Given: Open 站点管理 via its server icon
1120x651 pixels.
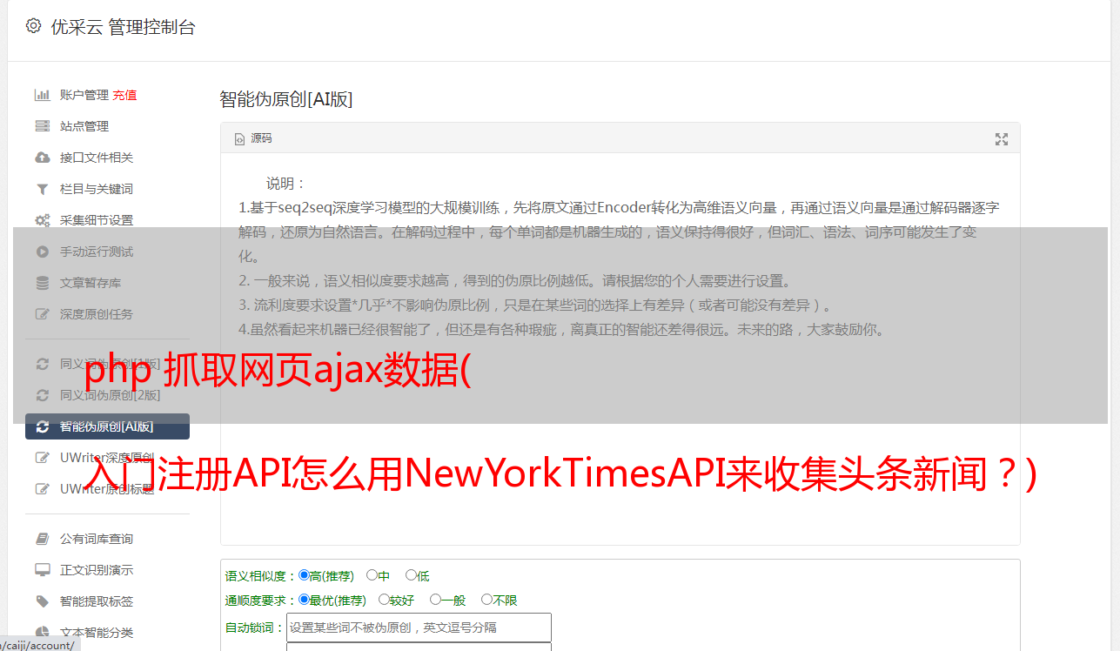Looking at the screenshot, I should 42,126.
